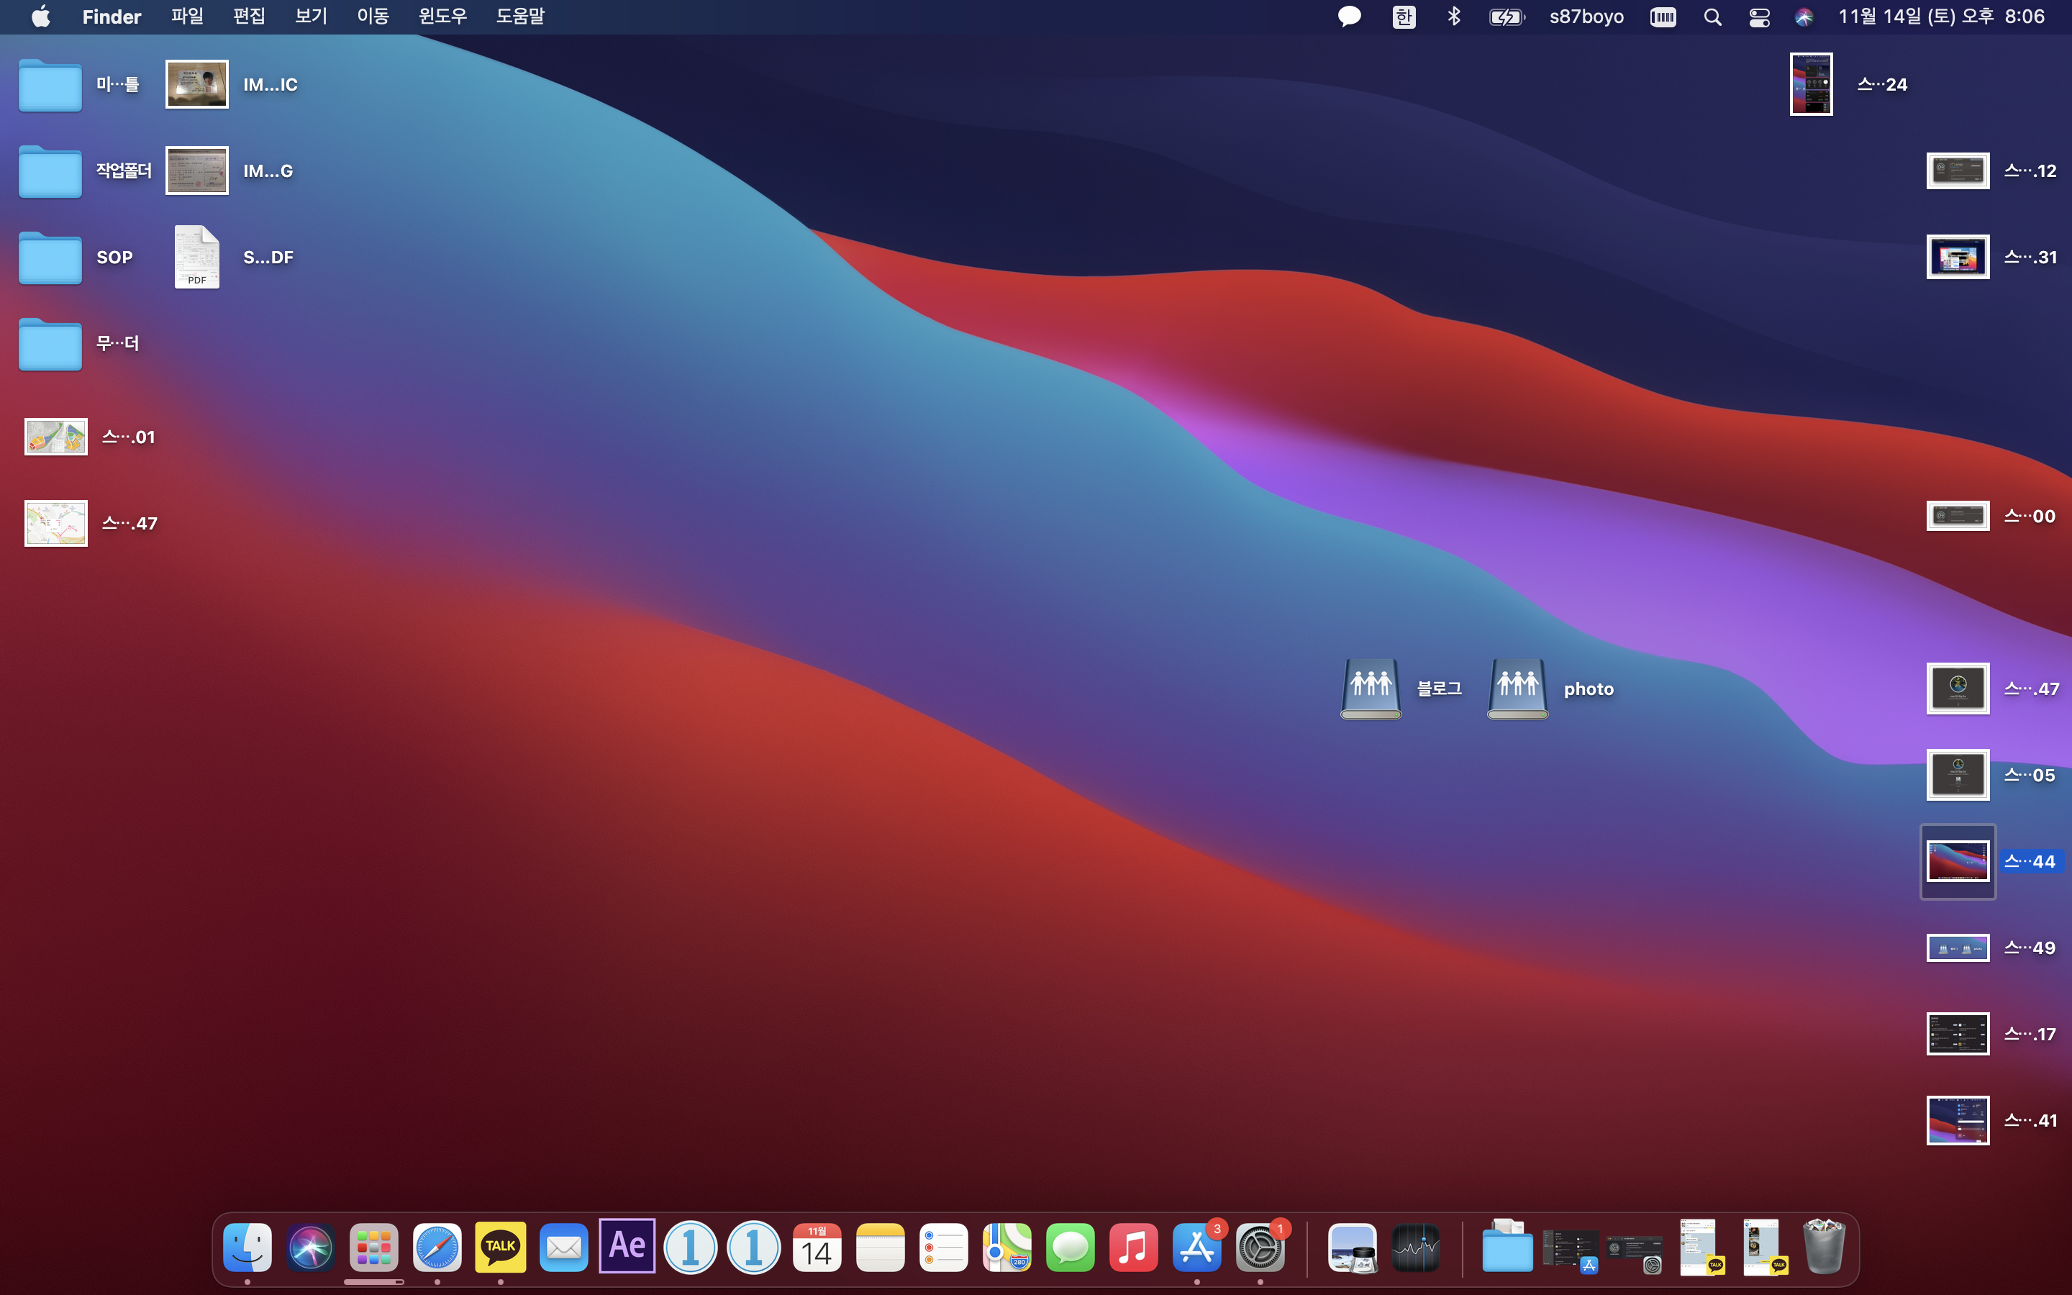Select the 블로그 network drive
2072x1295 pixels.
pyautogui.click(x=1371, y=689)
